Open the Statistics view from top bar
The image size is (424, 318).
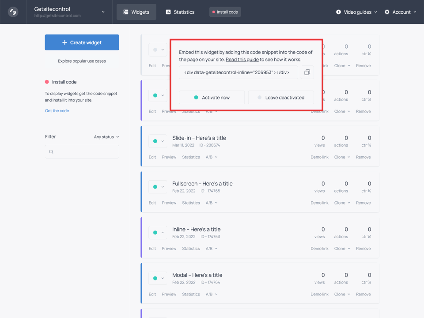[180, 12]
